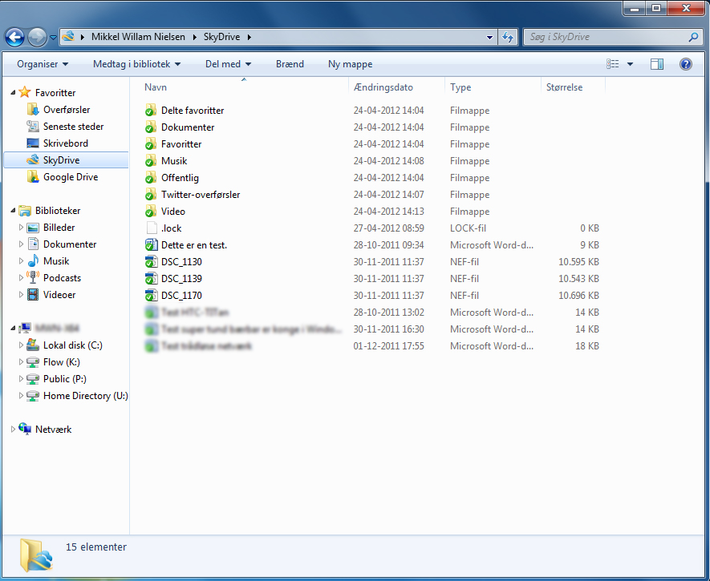710x581 pixels.
Task: Select the DSC_1130 file icon
Action: click(152, 262)
